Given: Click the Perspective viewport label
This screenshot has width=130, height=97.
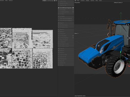Looking at the screenshot, I should 77,3.
